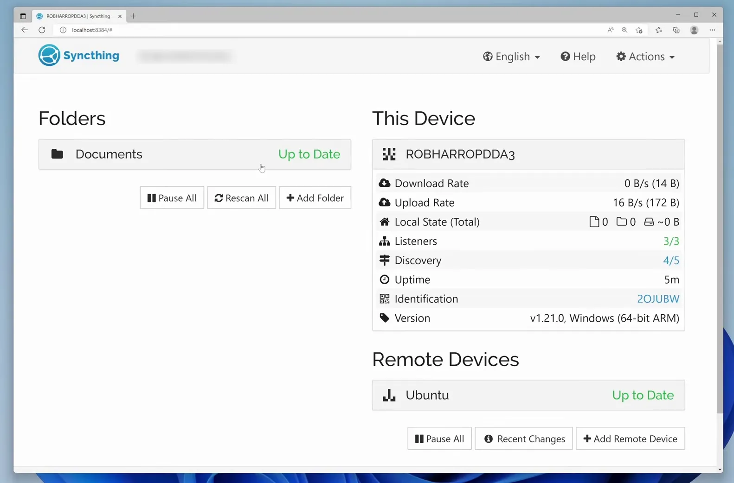
Task: Click version text v1.21.0, Windows (64-bit ARM)
Action: click(x=605, y=318)
